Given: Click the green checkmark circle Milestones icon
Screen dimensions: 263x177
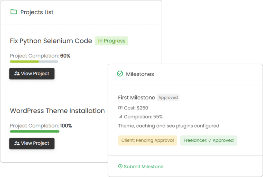Looking at the screenshot, I should click(120, 74).
